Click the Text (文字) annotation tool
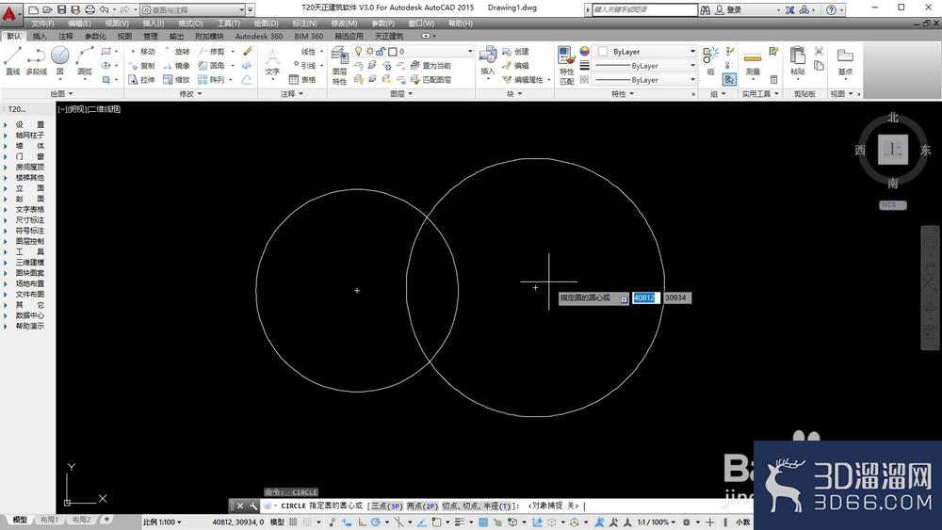The image size is (942, 530). 272,61
